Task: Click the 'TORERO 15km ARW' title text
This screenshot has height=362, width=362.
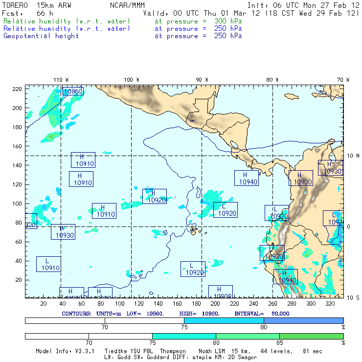Action: [37, 5]
